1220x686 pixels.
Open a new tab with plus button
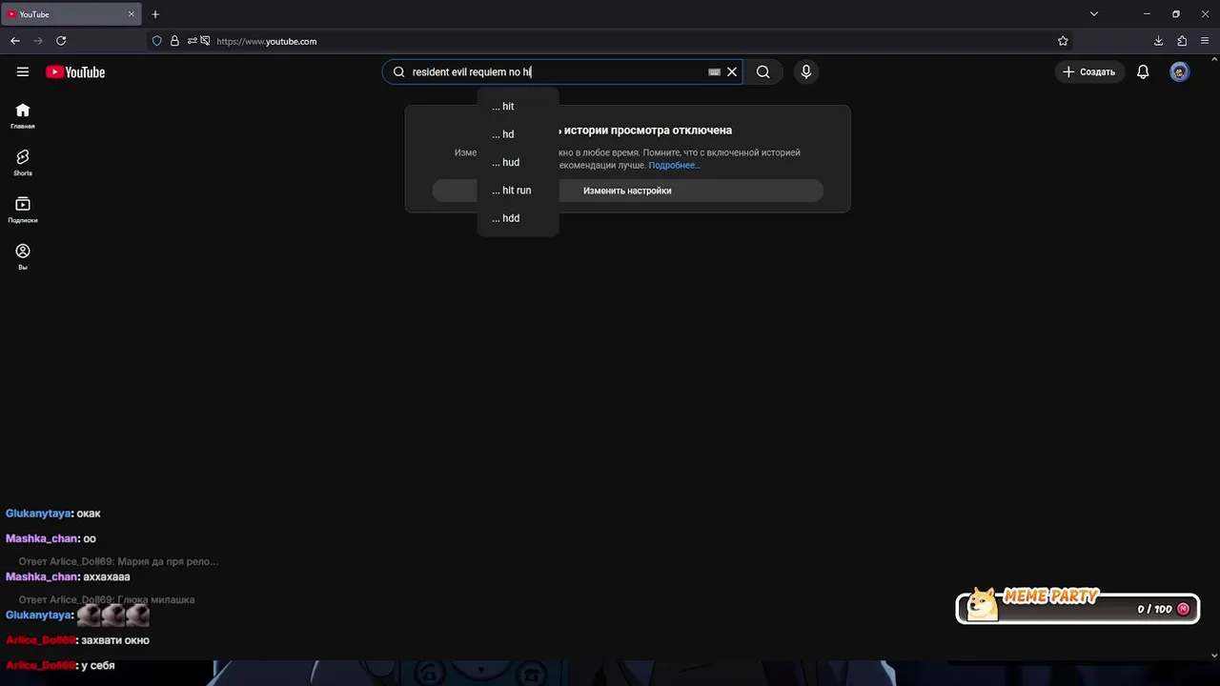[155, 14]
